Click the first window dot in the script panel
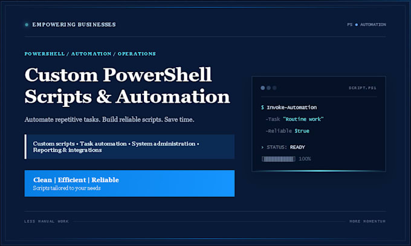 [x=263, y=88]
